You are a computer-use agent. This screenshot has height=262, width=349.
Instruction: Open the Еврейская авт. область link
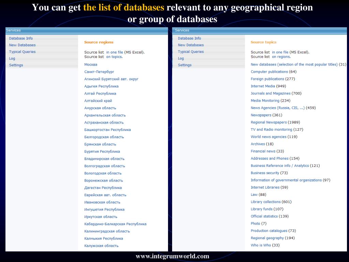click(x=105, y=195)
